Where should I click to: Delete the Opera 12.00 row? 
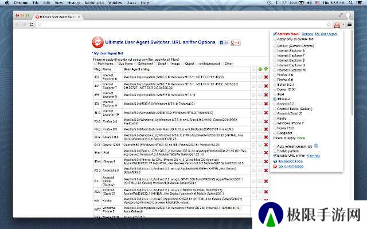[266, 145]
